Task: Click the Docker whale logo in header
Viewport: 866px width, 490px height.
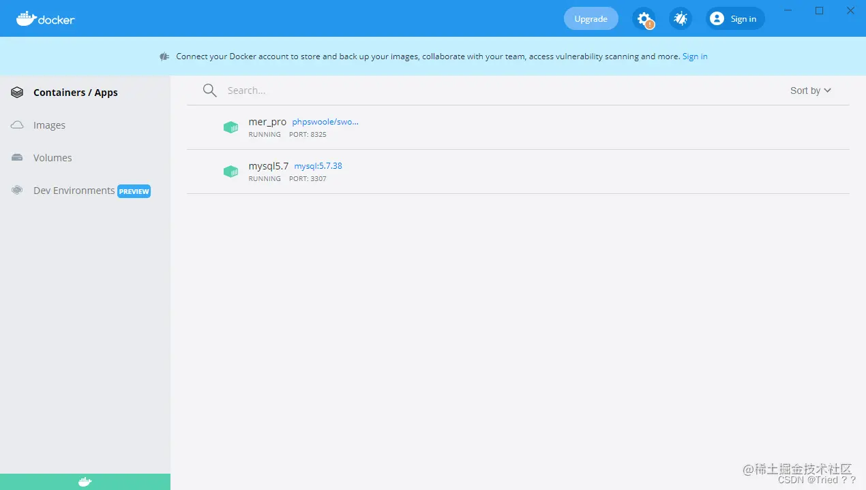Action: pyautogui.click(x=46, y=18)
